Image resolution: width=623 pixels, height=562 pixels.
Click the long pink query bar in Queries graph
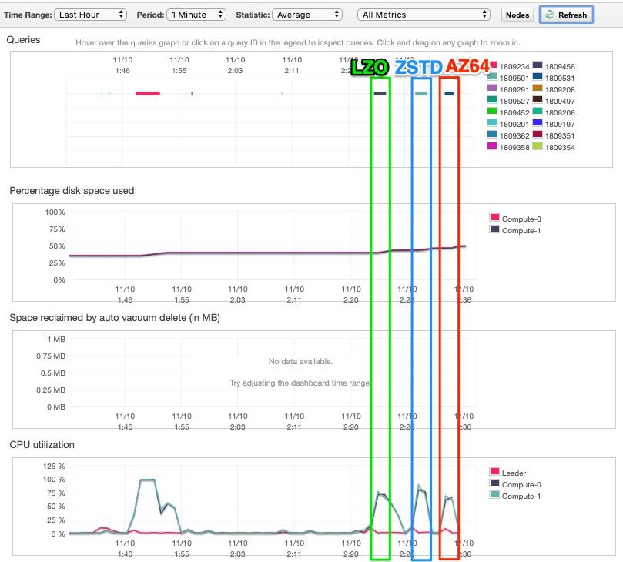point(147,93)
